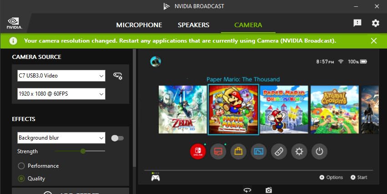387x194 pixels.
Task: Select the Paper Mario Origami King thumbnail
Action: pyautogui.click(x=284, y=109)
